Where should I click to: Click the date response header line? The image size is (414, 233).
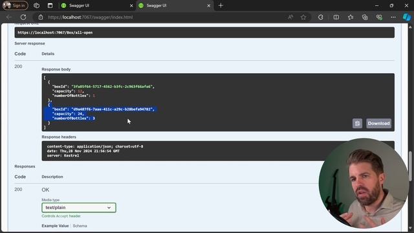click(x=83, y=151)
